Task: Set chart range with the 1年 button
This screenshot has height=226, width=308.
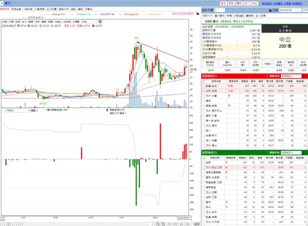Action: tap(181, 224)
